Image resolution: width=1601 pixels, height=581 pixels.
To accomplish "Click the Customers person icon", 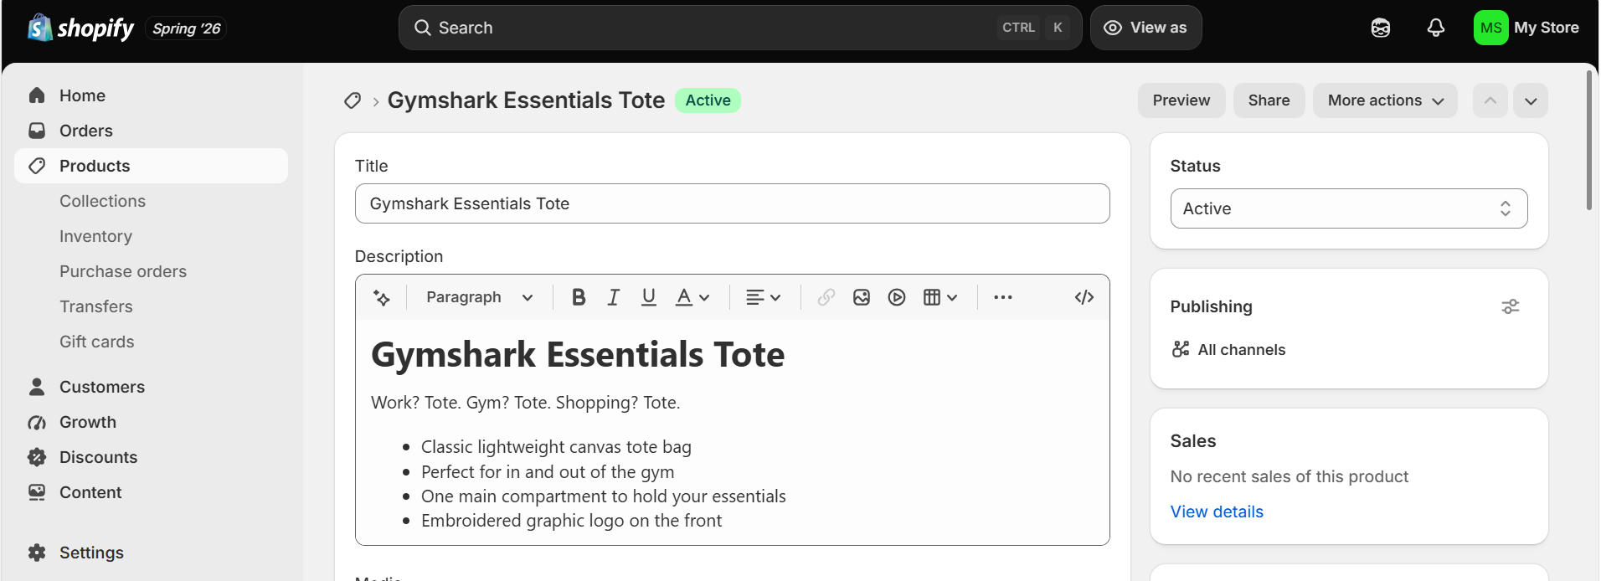I will (x=37, y=387).
